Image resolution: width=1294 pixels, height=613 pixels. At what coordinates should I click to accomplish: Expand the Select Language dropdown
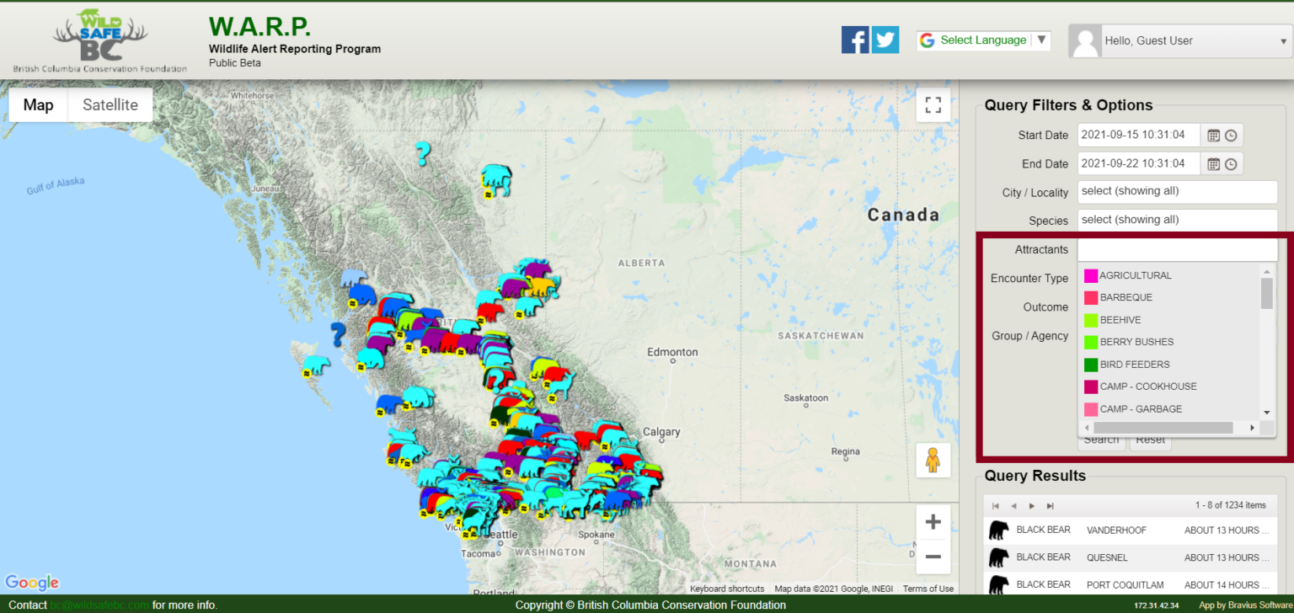coord(1042,40)
